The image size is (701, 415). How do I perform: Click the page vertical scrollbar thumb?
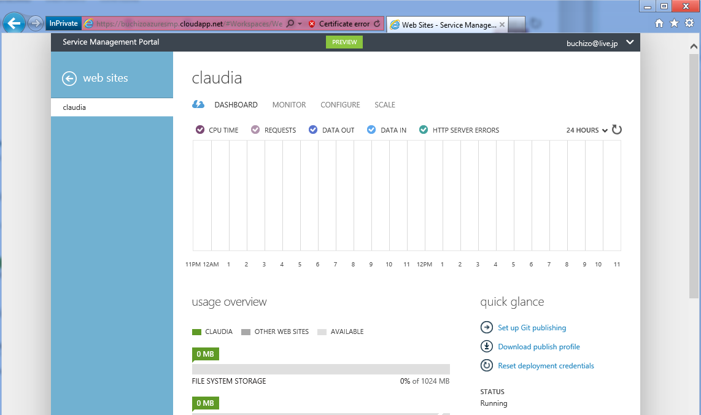point(694,176)
